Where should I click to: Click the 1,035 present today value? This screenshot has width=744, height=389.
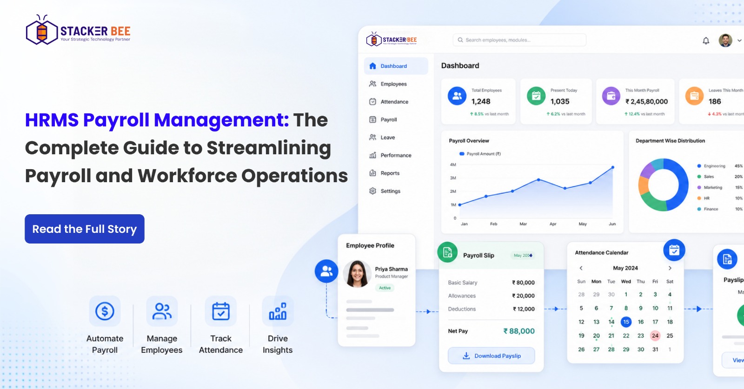560,101
